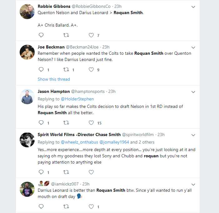Retweet Robbie Gibbons' tweet
Image resolution: width=219 pixels, height=213 pixels.
[66, 35]
